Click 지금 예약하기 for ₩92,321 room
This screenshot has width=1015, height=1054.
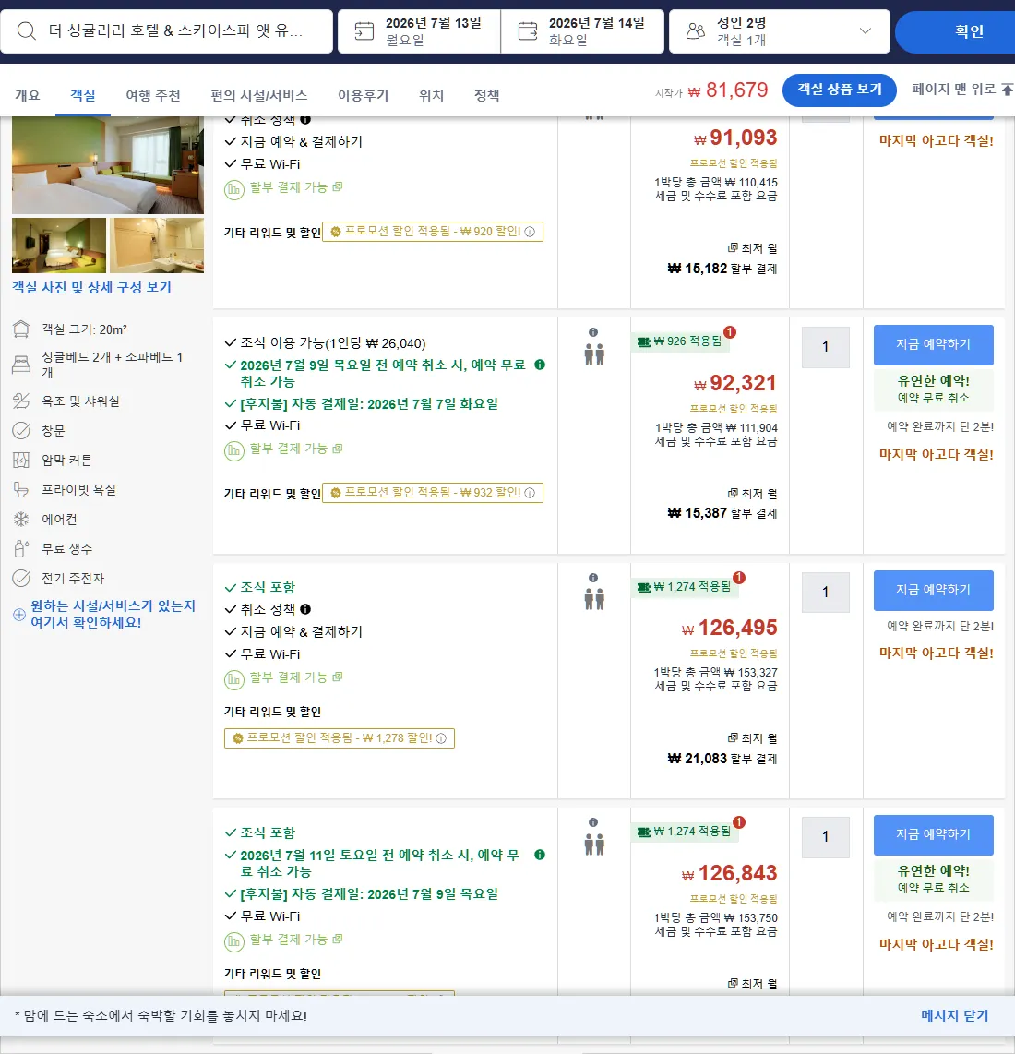coord(933,345)
